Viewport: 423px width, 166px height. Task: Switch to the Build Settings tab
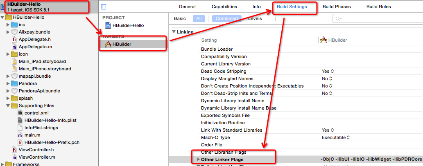coord(292,7)
